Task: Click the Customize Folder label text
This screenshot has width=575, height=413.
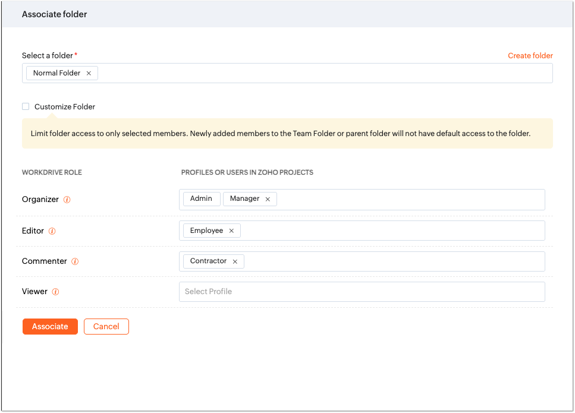Action: pyautogui.click(x=65, y=107)
